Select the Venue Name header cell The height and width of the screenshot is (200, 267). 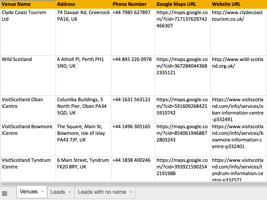tap(28, 4)
